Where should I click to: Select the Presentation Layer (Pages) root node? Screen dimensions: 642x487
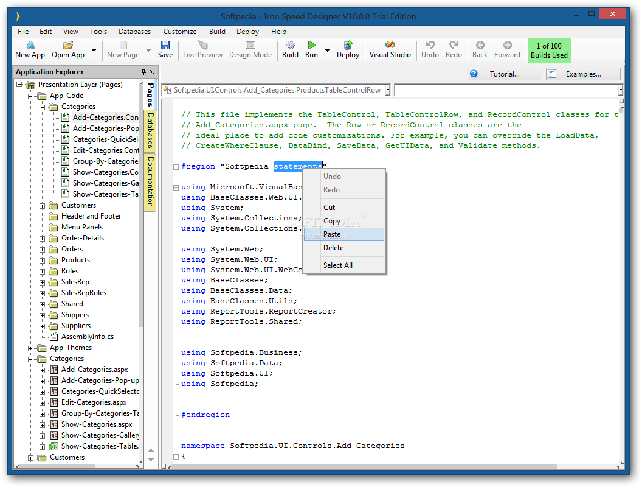coord(80,85)
